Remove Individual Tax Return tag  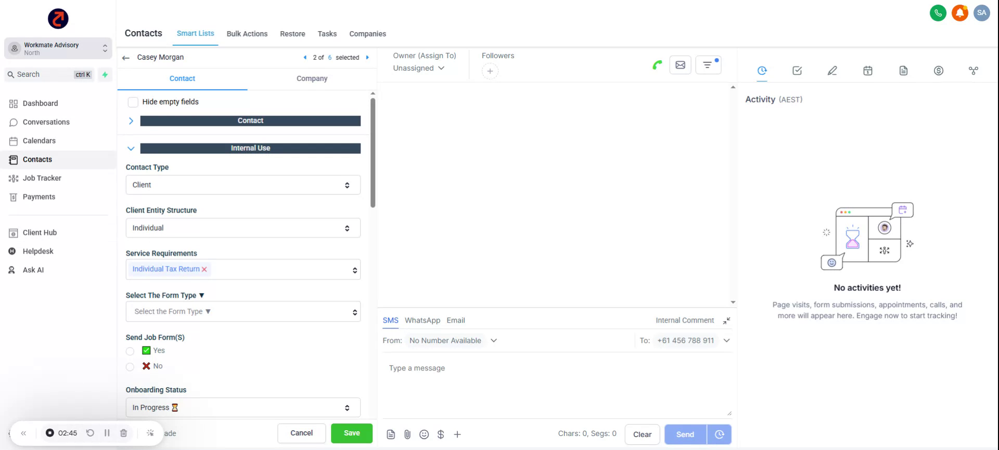pos(204,269)
